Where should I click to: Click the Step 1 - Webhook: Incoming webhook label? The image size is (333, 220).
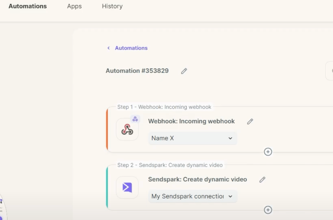[164, 107]
